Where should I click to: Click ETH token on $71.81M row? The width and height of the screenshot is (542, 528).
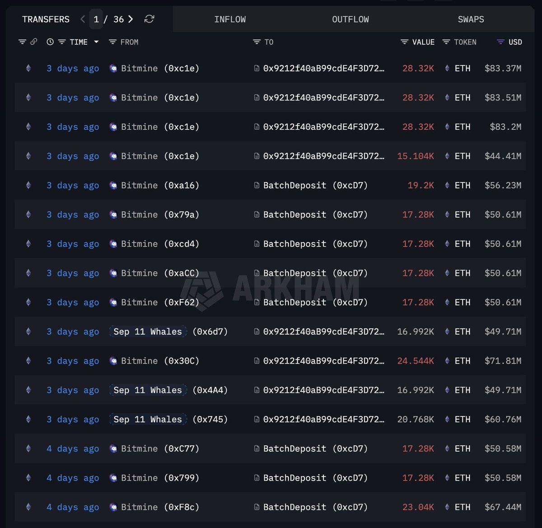pos(463,361)
